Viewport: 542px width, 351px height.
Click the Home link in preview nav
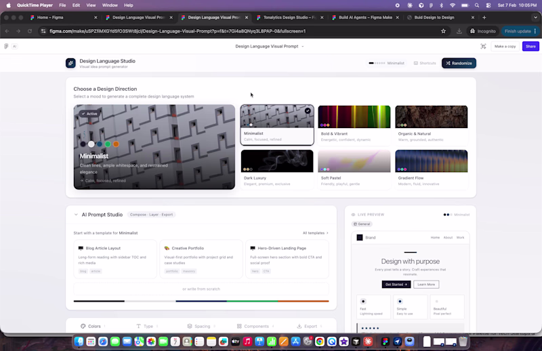[x=435, y=238]
